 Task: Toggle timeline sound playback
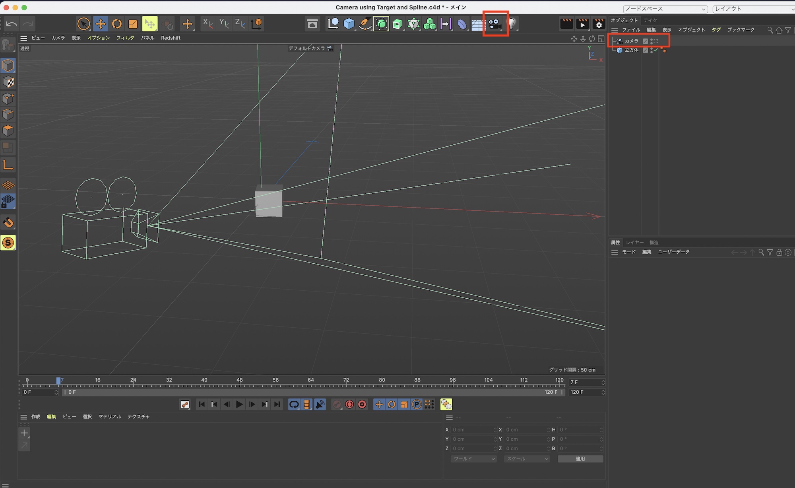320,404
